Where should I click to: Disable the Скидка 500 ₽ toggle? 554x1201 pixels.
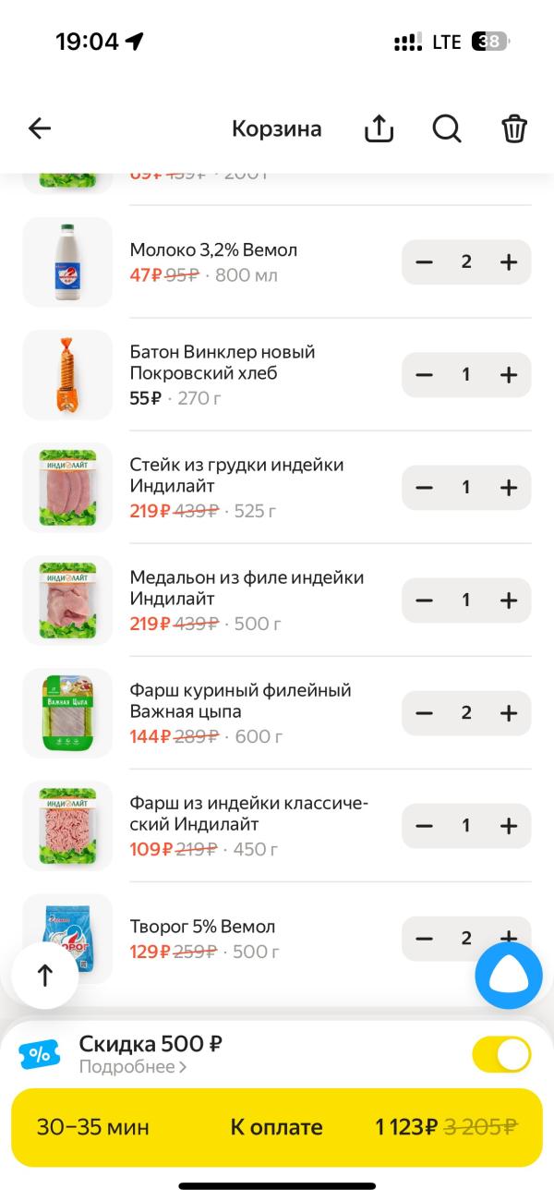[x=501, y=1054]
